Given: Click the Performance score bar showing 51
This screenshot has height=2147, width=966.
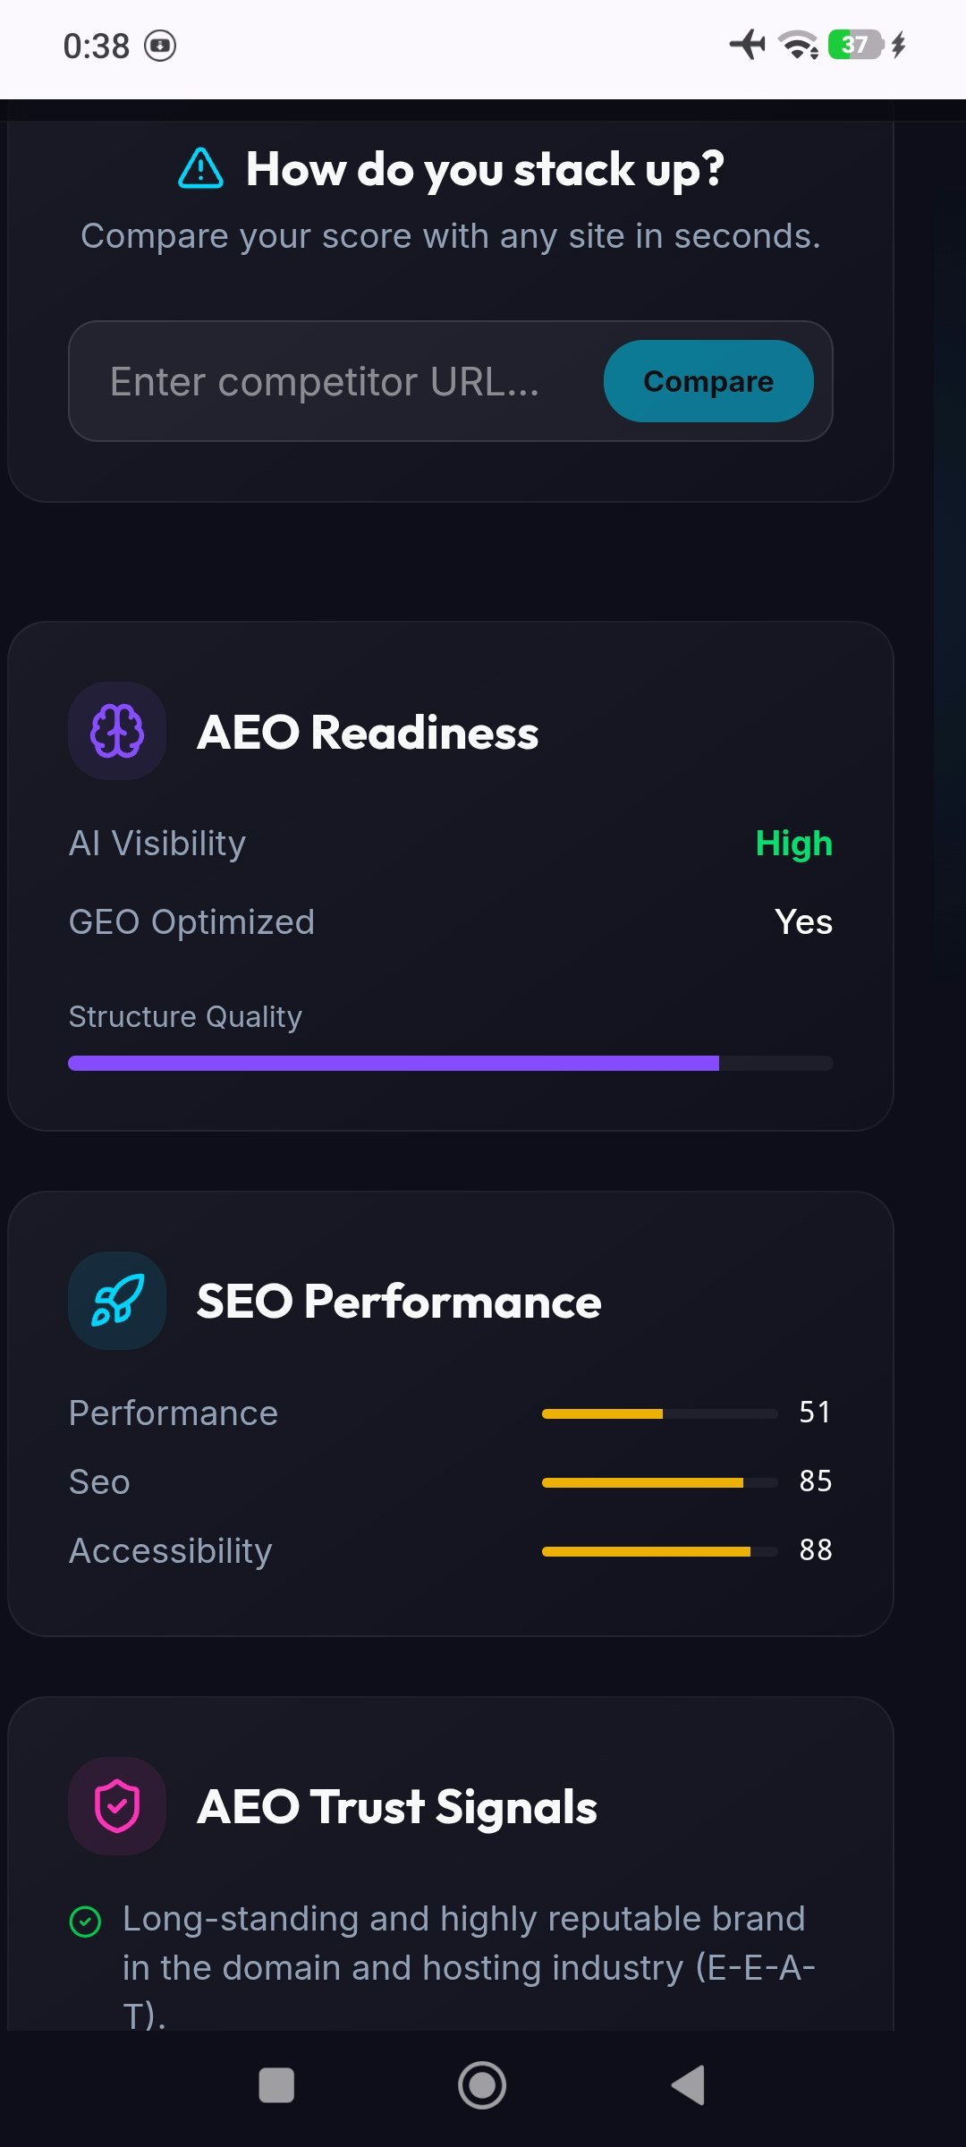Looking at the screenshot, I should [x=659, y=1413].
